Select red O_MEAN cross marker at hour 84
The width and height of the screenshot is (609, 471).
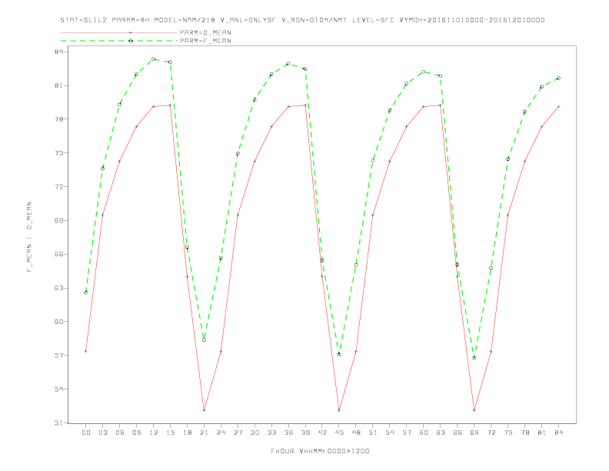click(x=558, y=106)
